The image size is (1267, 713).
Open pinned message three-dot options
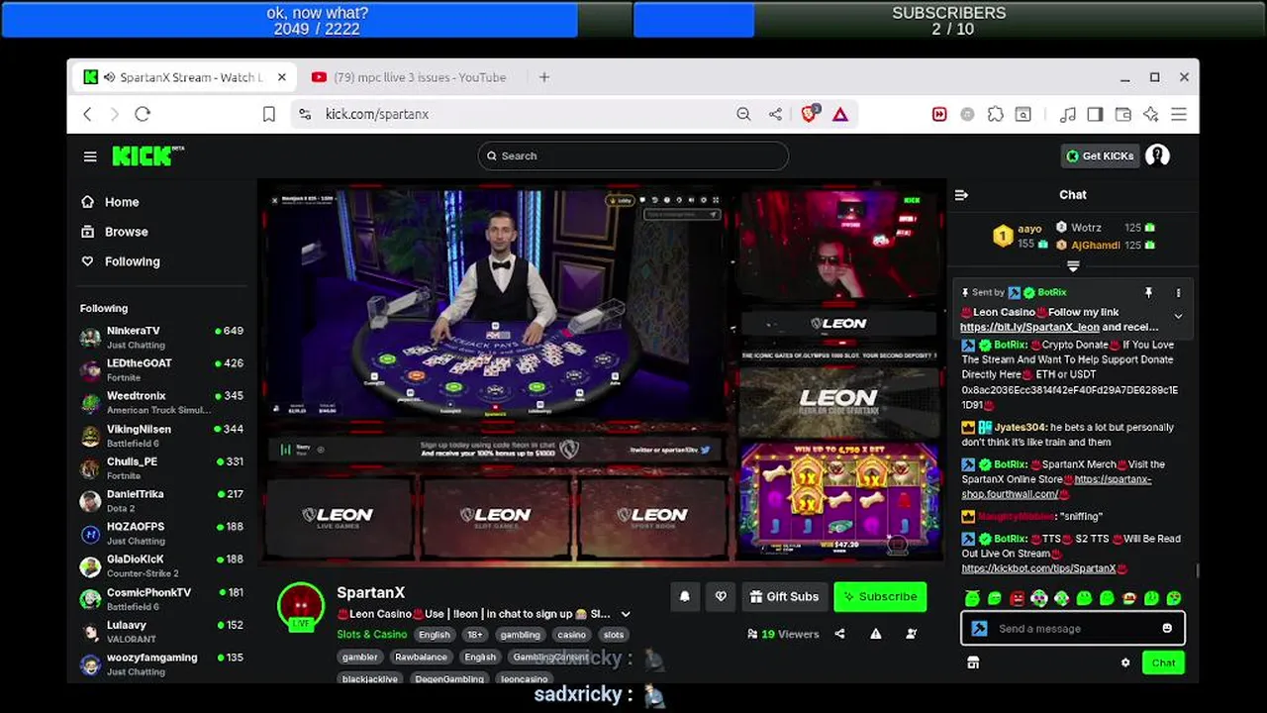point(1178,293)
